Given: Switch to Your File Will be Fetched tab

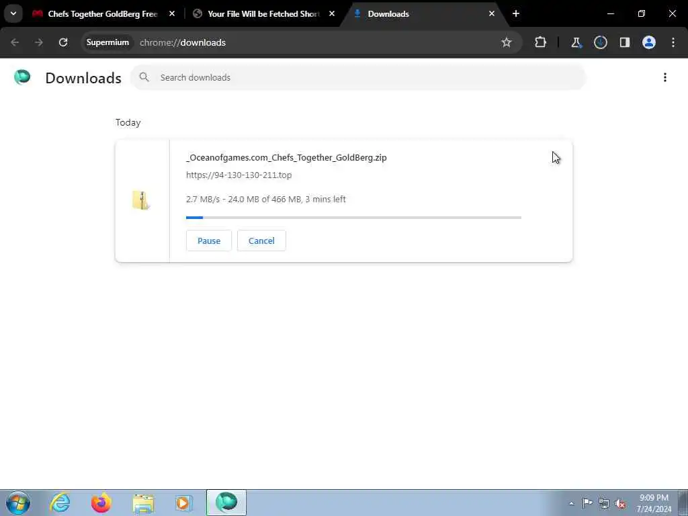Looking at the screenshot, I should (263, 13).
